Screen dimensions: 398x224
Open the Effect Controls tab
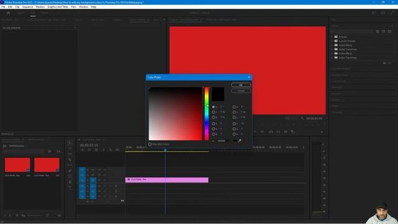[138, 19]
